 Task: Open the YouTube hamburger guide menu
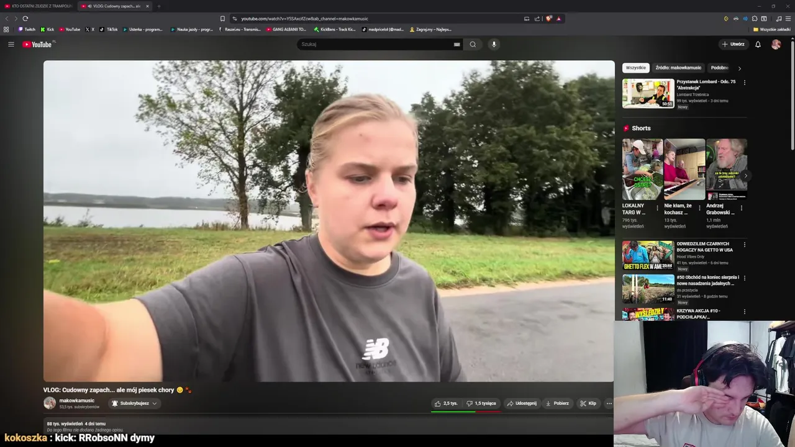11,44
